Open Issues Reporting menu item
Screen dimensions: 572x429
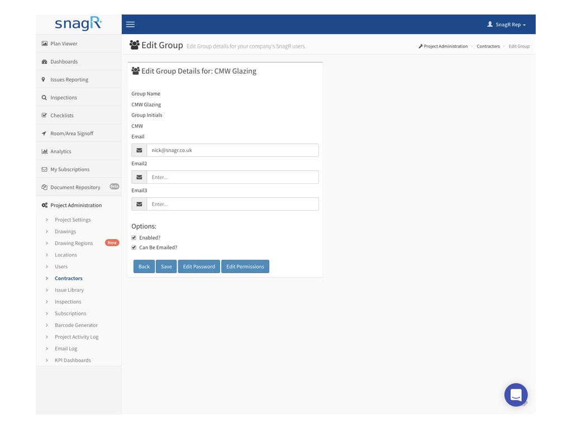[x=78, y=79]
